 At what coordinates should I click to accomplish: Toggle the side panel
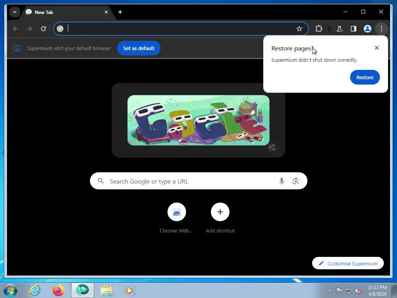[x=354, y=29]
